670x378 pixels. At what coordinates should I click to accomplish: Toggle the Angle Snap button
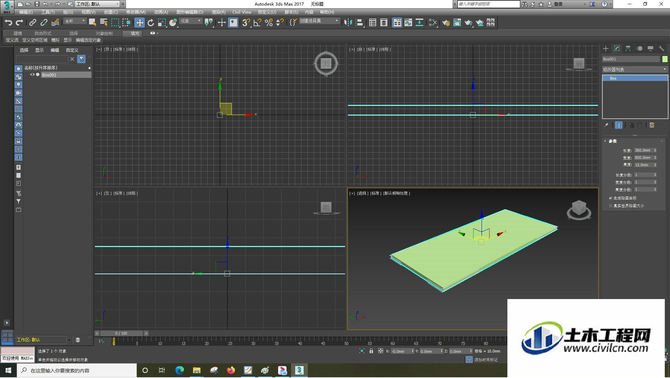point(258,23)
